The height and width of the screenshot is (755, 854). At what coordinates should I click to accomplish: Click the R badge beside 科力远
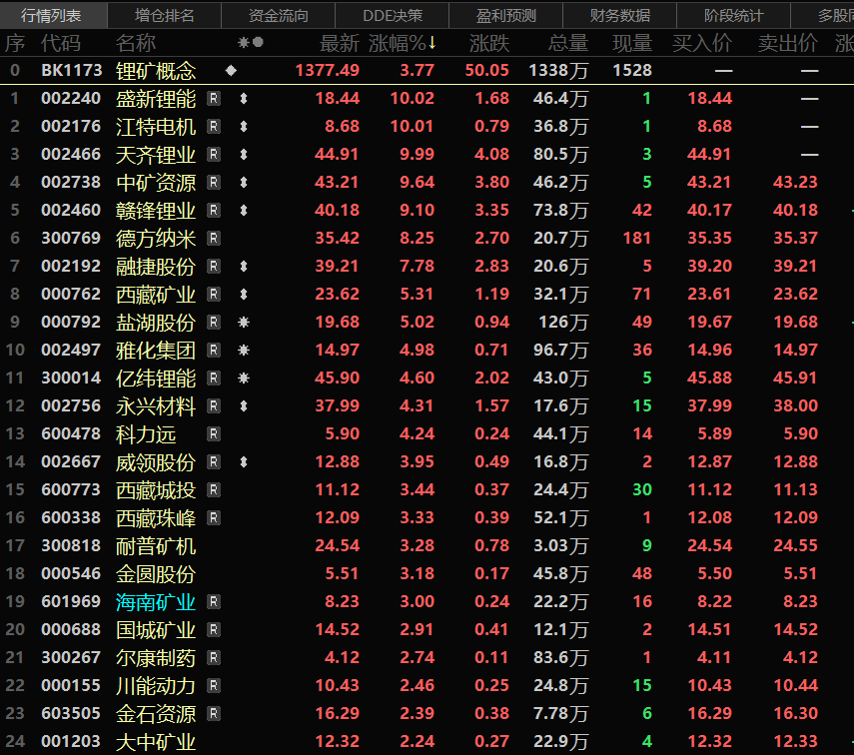click(x=214, y=433)
